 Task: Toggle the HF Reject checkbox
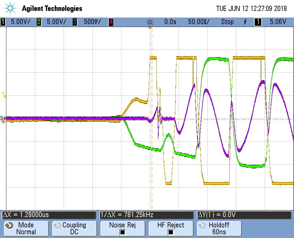point(171,232)
